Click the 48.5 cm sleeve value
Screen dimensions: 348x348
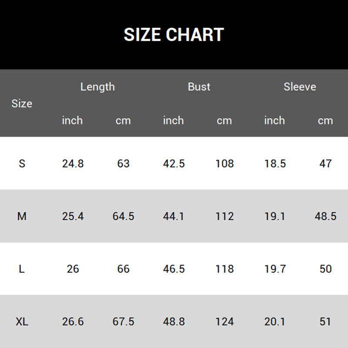click(x=325, y=216)
